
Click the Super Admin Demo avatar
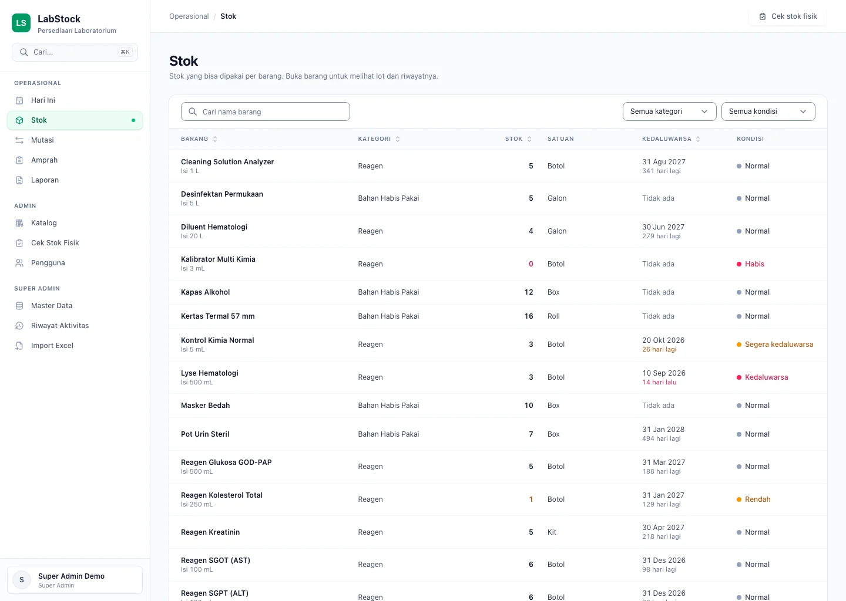pyautogui.click(x=22, y=580)
